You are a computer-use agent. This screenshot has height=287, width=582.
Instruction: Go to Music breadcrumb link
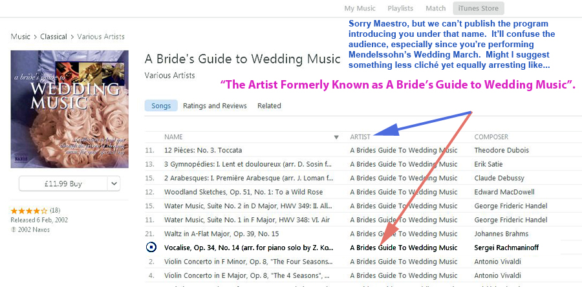[x=21, y=37]
